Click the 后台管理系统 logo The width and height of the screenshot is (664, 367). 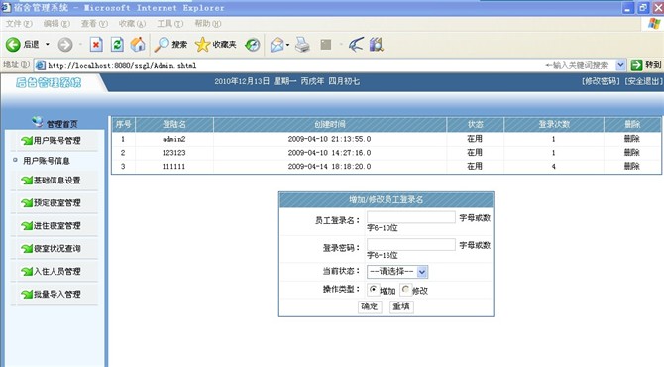click(49, 82)
